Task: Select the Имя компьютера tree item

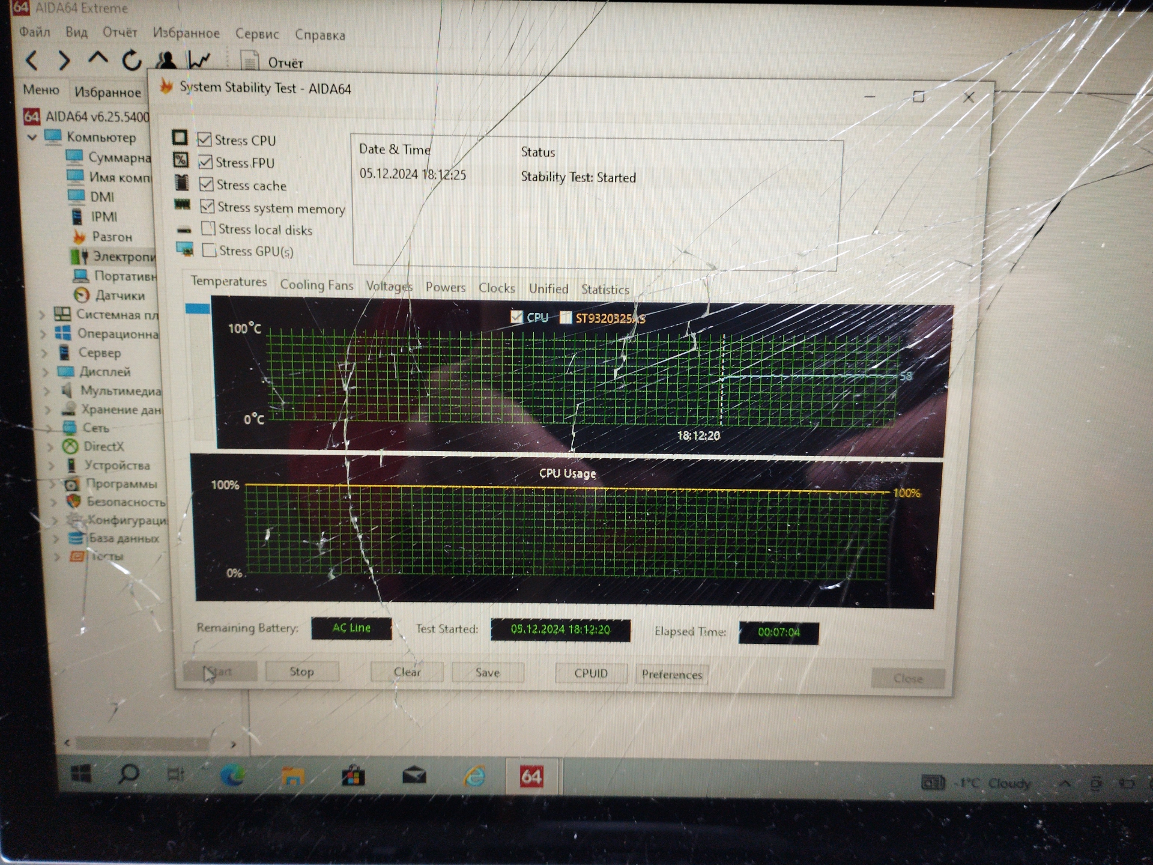Action: pos(109,177)
